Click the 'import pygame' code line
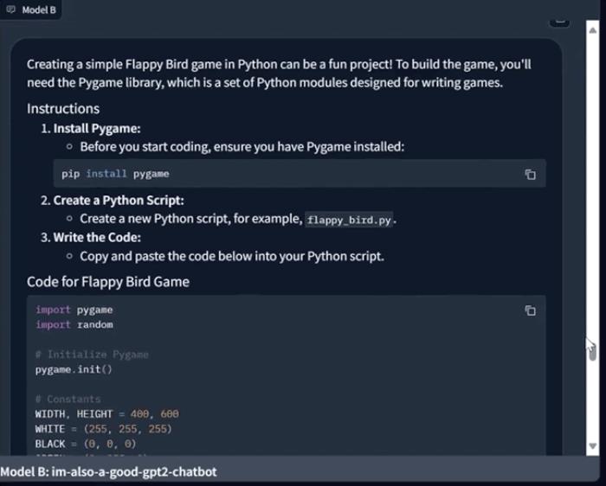This screenshot has width=606, height=486. tap(74, 310)
